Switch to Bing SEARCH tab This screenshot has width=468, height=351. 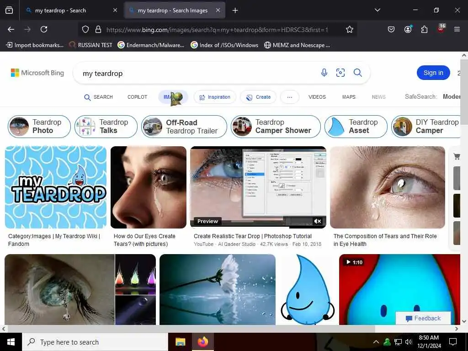[x=99, y=97]
